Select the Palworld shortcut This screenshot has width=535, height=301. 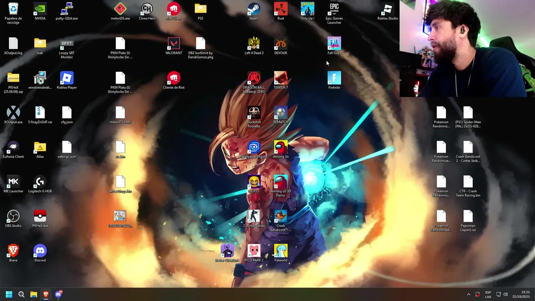coord(281,251)
